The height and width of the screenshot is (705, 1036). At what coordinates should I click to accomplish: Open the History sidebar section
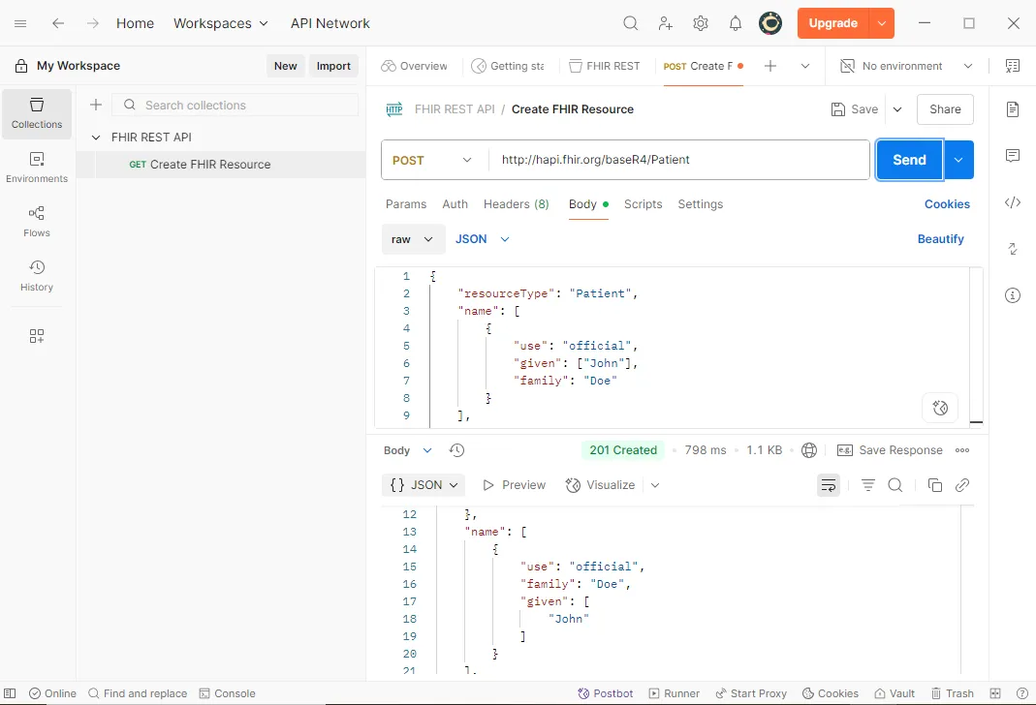point(37,276)
